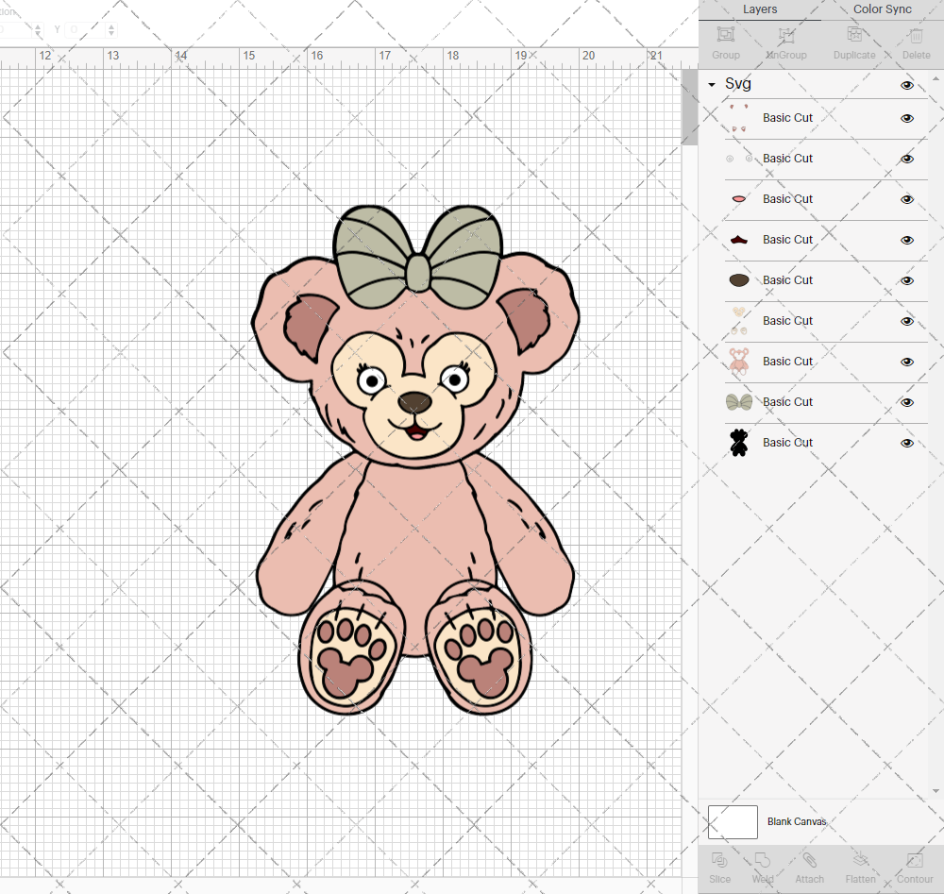
Task: Select the dark red mouth layer thumbnail
Action: pos(739,240)
